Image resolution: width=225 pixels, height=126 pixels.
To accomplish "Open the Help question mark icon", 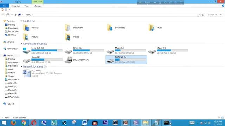I will (223, 6).
